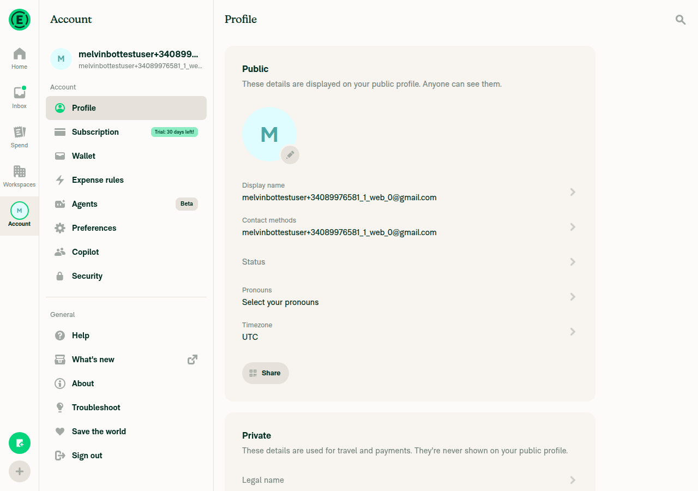Open Security settings
The height and width of the screenshot is (491, 698).
point(126,276)
